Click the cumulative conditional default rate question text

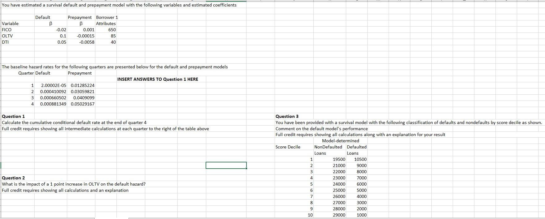[74, 122]
